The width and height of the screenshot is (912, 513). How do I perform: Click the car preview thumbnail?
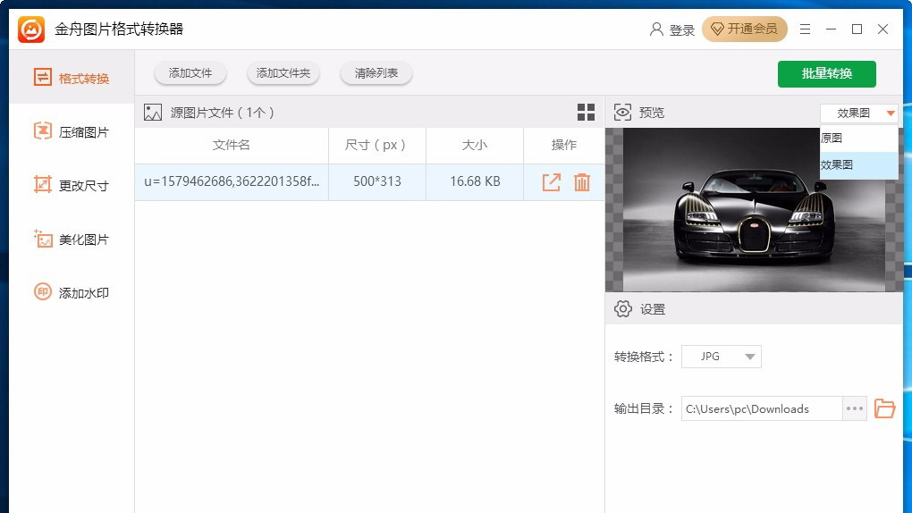tap(755, 209)
